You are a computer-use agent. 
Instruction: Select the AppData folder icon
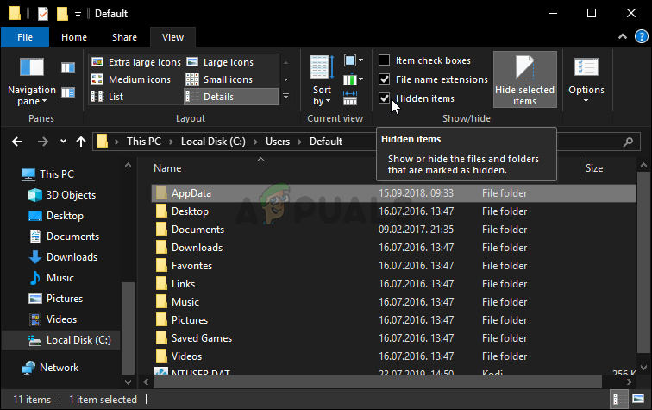click(x=161, y=193)
